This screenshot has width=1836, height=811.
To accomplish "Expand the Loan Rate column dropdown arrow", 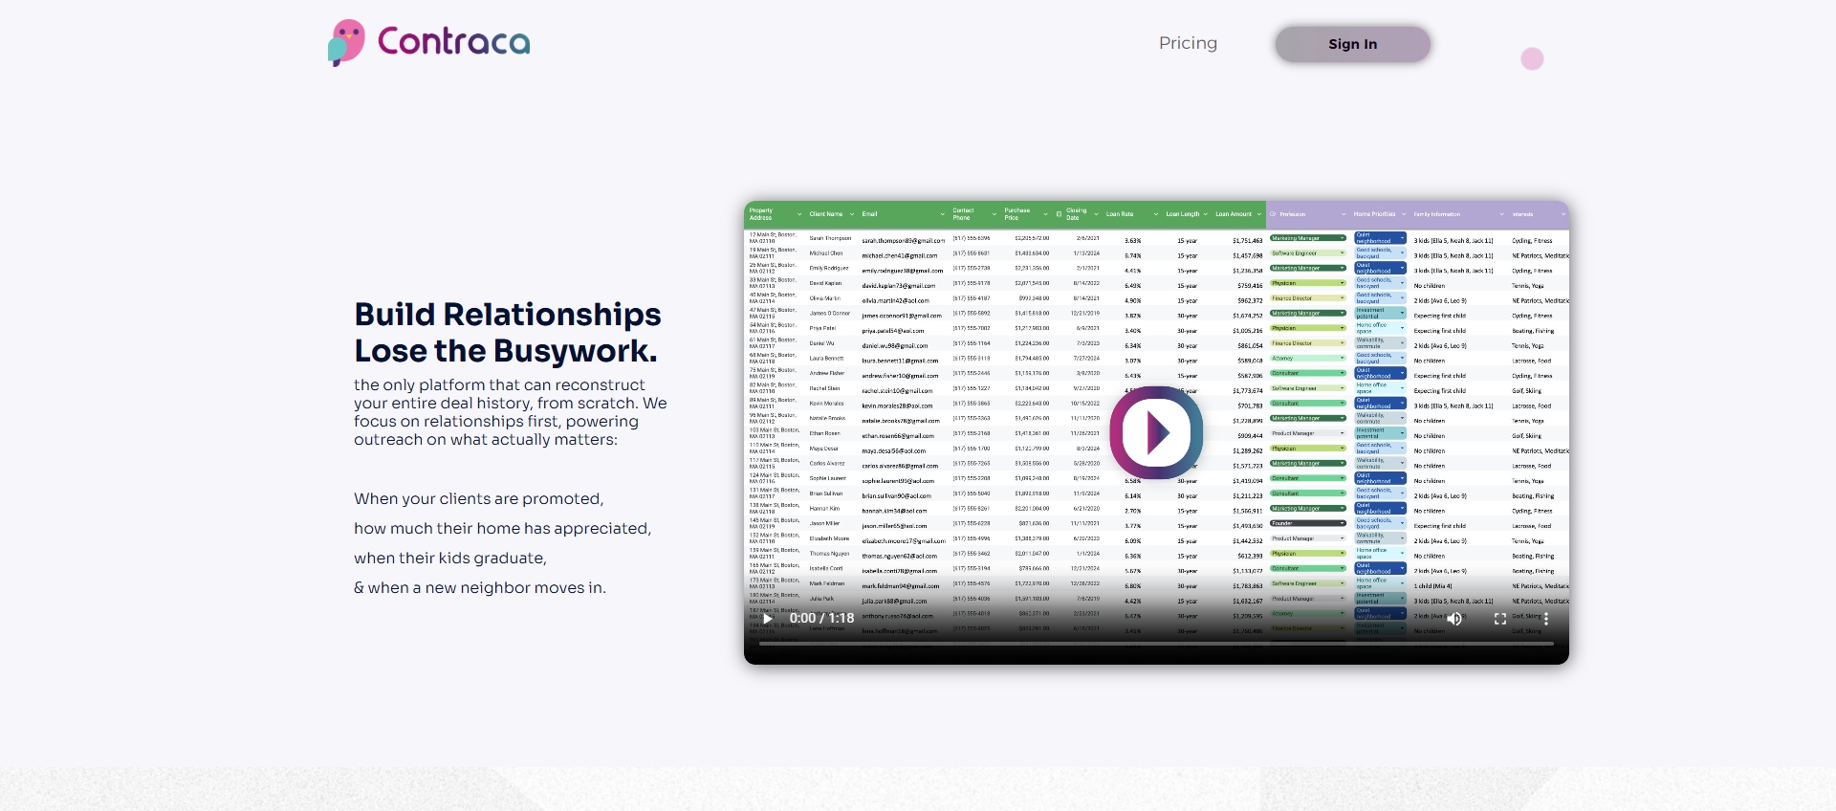I will pyautogui.click(x=1155, y=214).
